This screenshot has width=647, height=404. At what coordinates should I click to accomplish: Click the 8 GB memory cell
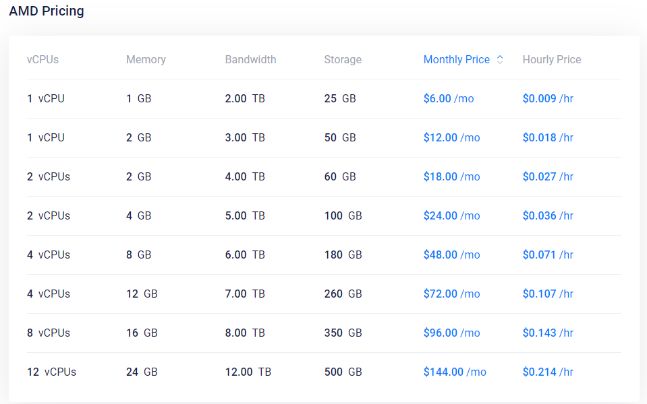point(139,255)
